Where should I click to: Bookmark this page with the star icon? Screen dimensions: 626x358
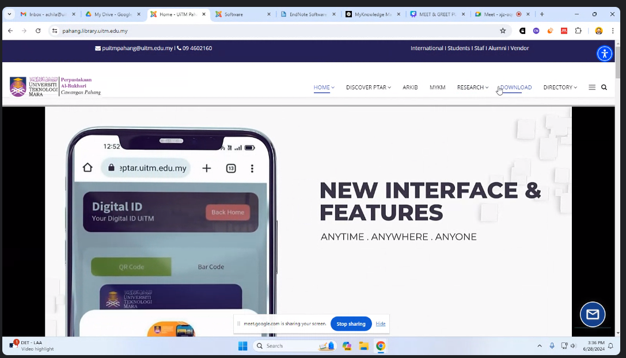(x=503, y=31)
